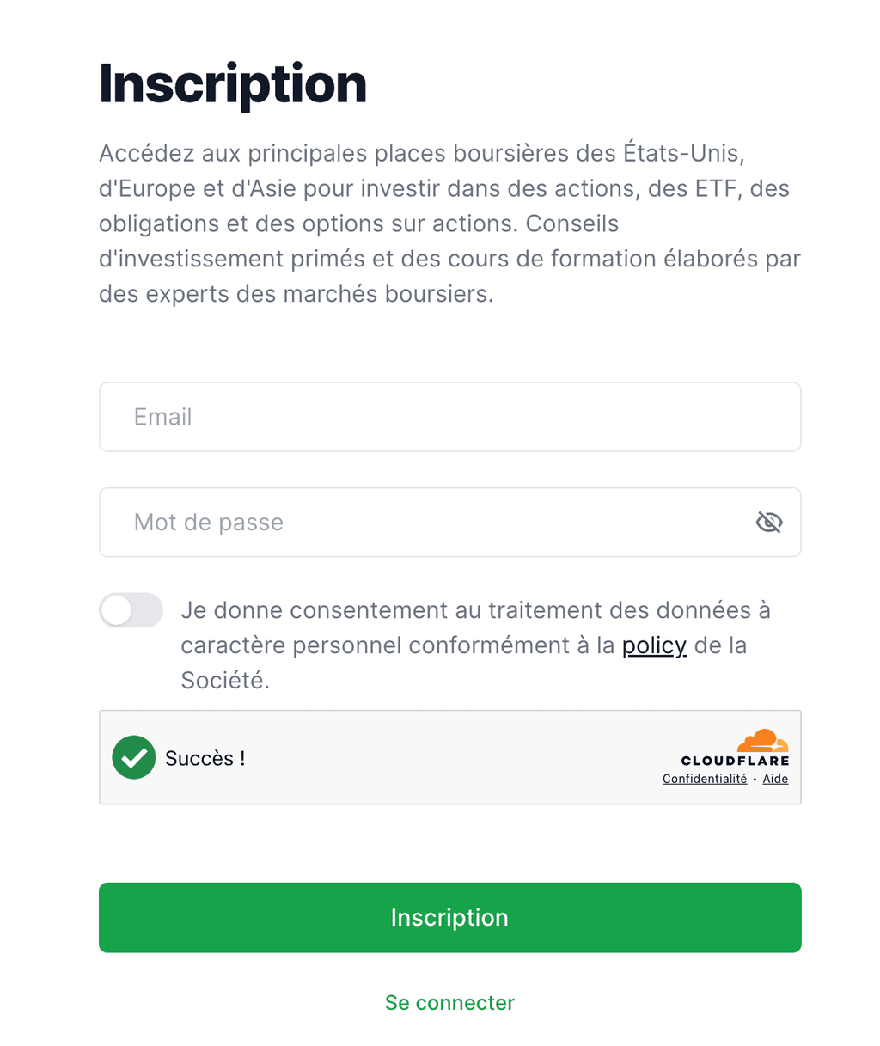Click the green success checkmark icon

tap(134, 757)
